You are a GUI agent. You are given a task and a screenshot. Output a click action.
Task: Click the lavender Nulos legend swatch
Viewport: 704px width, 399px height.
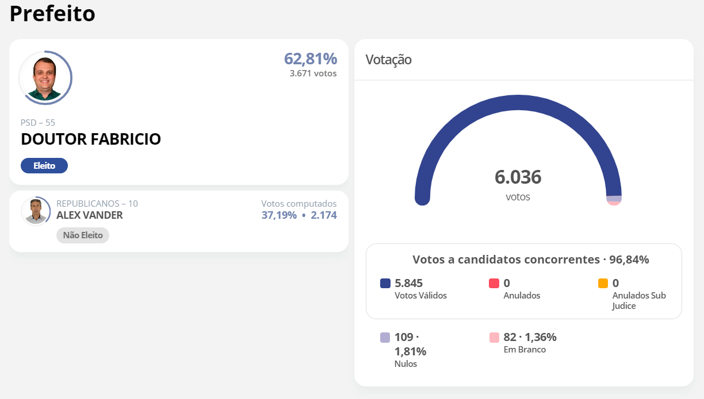[385, 338]
